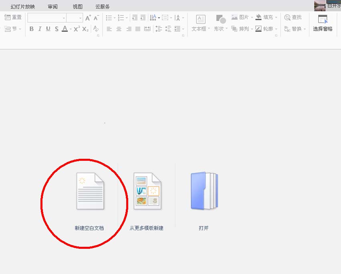Click the font color A swatch
Viewport: 341px width, 274px height.
pos(65,29)
